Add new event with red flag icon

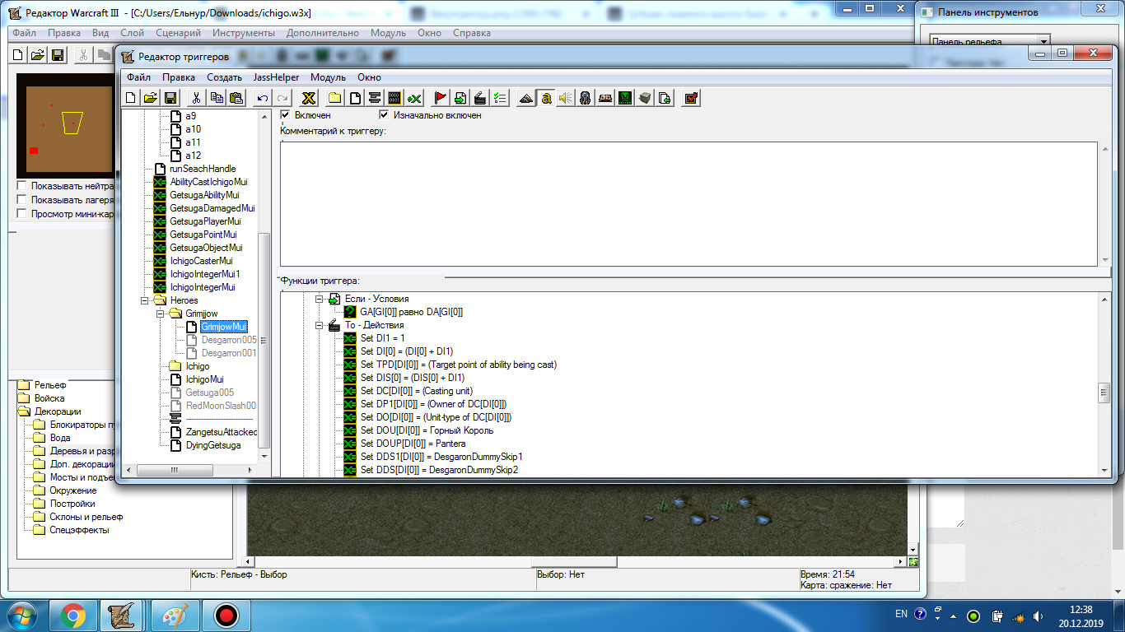[441, 98]
